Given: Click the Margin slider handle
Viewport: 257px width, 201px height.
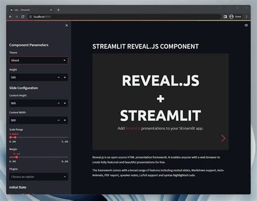Looking at the screenshot, I should pos(17,157).
